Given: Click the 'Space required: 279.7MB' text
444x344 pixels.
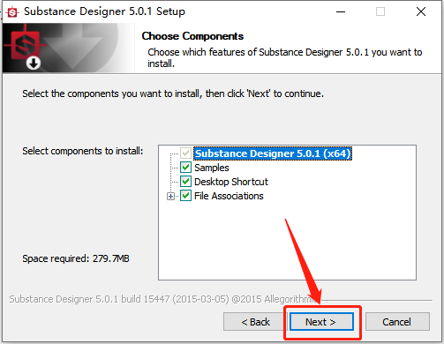Looking at the screenshot, I should (76, 258).
